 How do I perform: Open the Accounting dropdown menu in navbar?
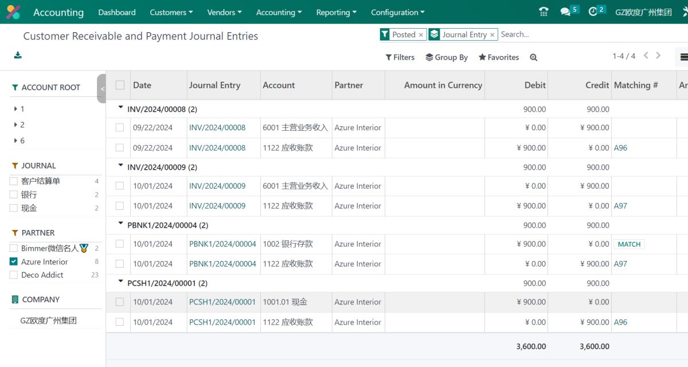click(x=279, y=12)
